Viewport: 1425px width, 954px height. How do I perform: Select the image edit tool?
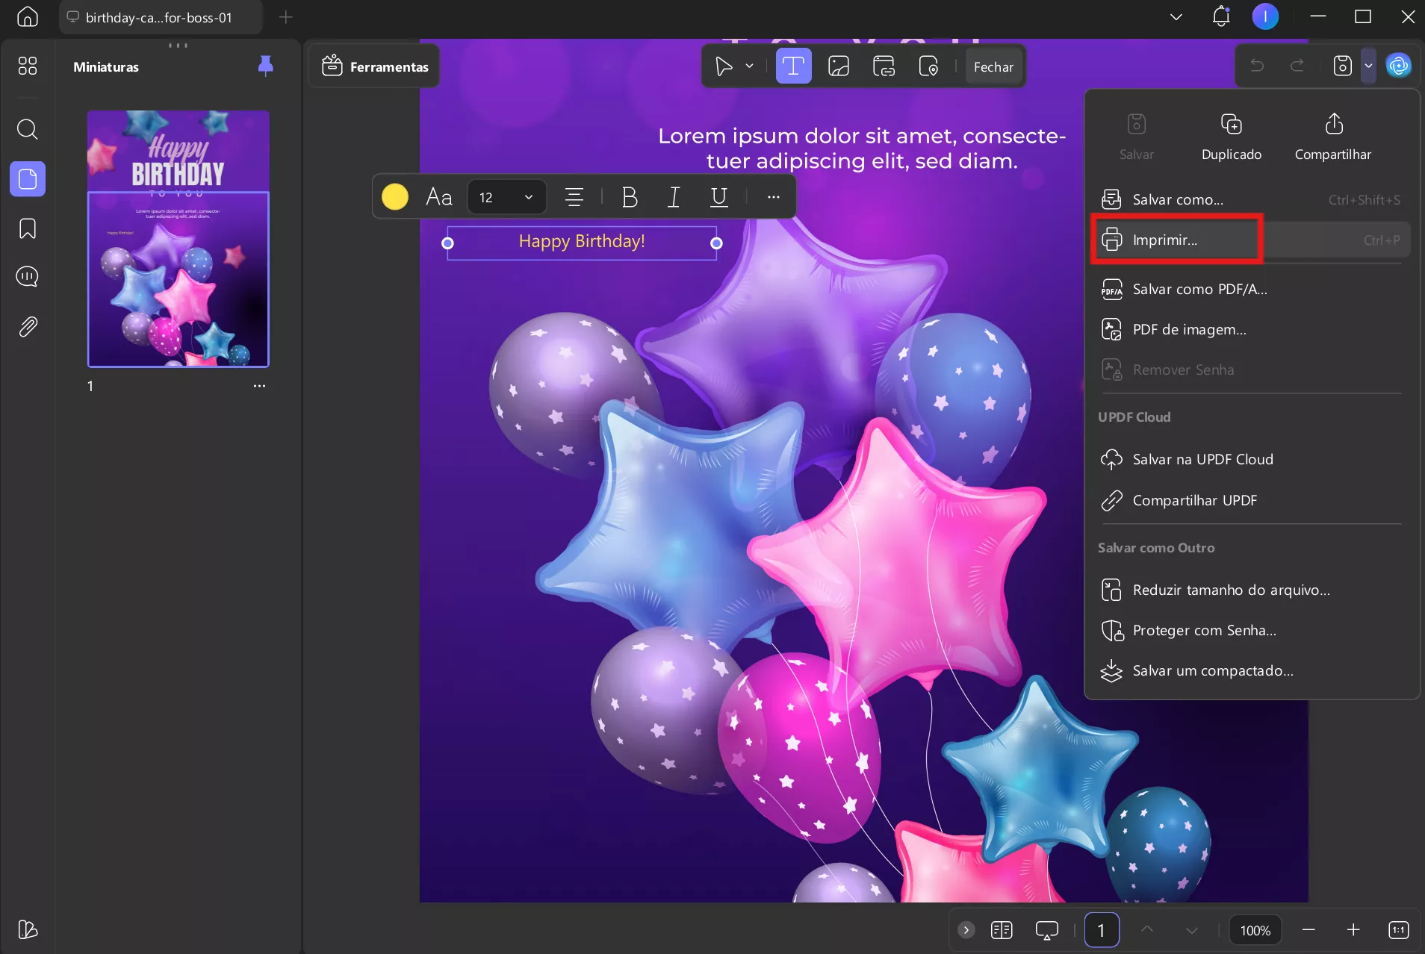click(x=839, y=66)
